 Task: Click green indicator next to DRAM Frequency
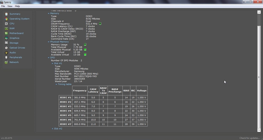(x=100, y=24)
